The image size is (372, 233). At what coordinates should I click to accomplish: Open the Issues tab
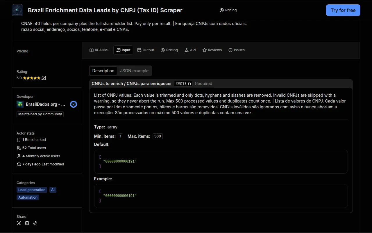pos(237,50)
